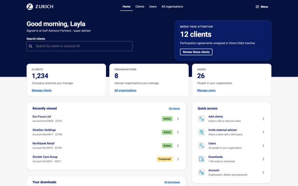Viewport: 298px width, 186px height.
Task: Click the Downloads row chevron
Action: [263, 159]
